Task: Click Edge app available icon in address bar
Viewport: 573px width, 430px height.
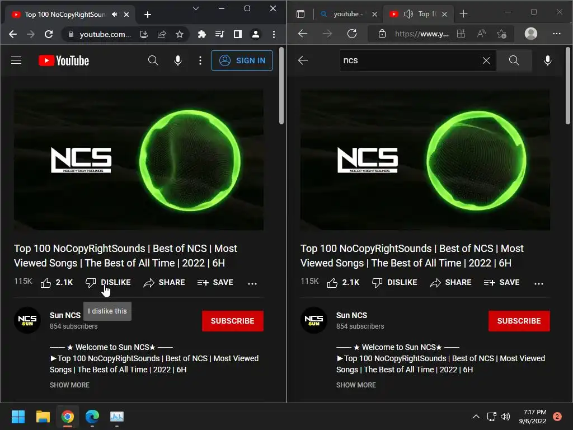Action: 461,34
